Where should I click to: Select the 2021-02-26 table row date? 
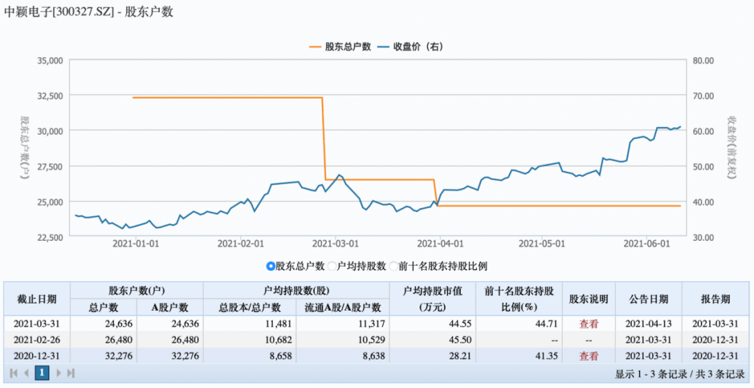36,340
